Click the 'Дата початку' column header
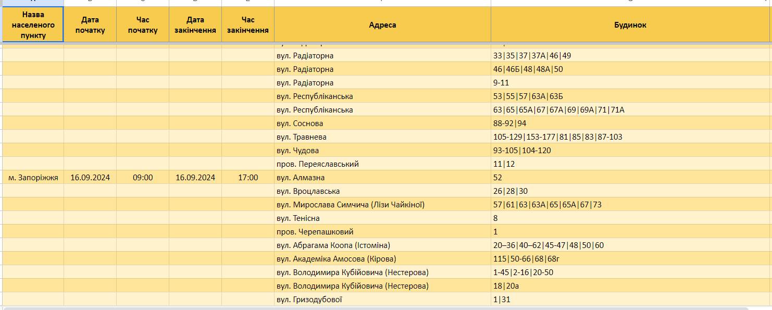Screen dimensions: 772x310 (x=90, y=24)
